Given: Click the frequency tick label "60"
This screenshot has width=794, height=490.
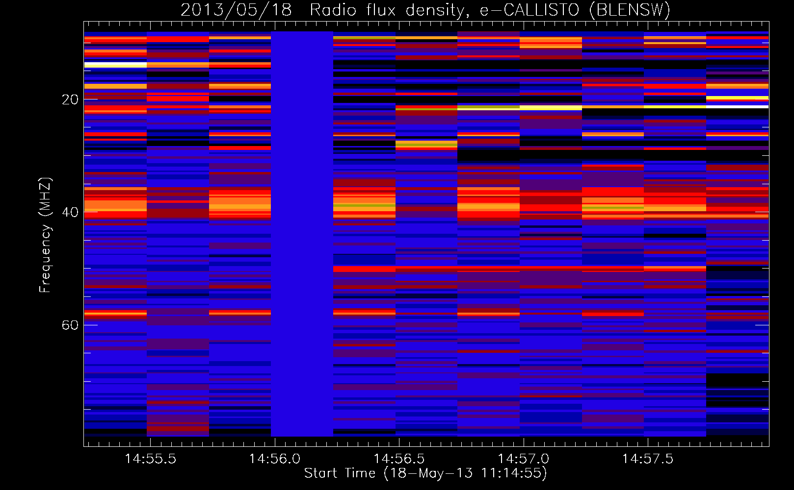Looking at the screenshot, I should click(70, 325).
